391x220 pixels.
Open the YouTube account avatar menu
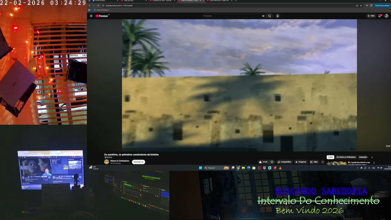[x=386, y=16]
